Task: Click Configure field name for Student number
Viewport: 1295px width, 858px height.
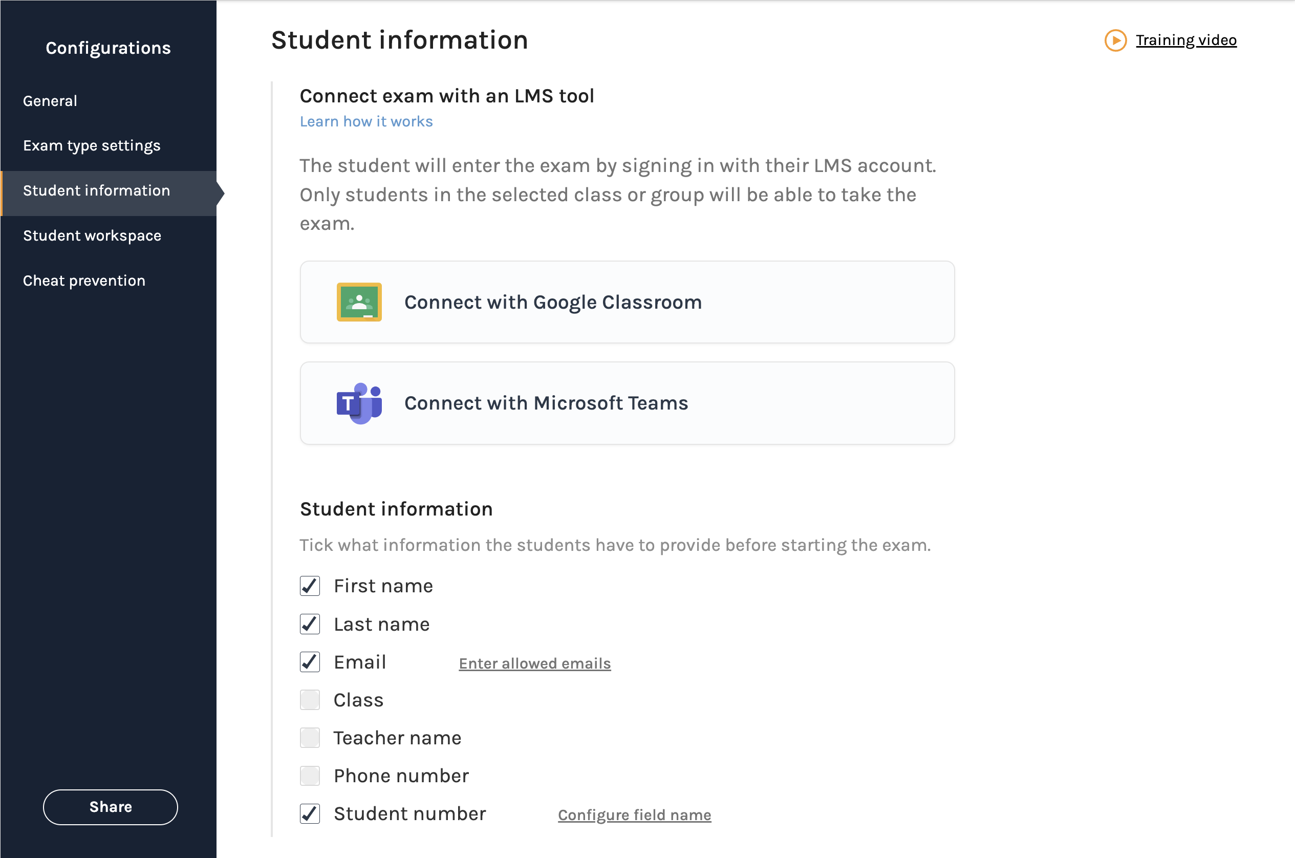Action: point(634,816)
